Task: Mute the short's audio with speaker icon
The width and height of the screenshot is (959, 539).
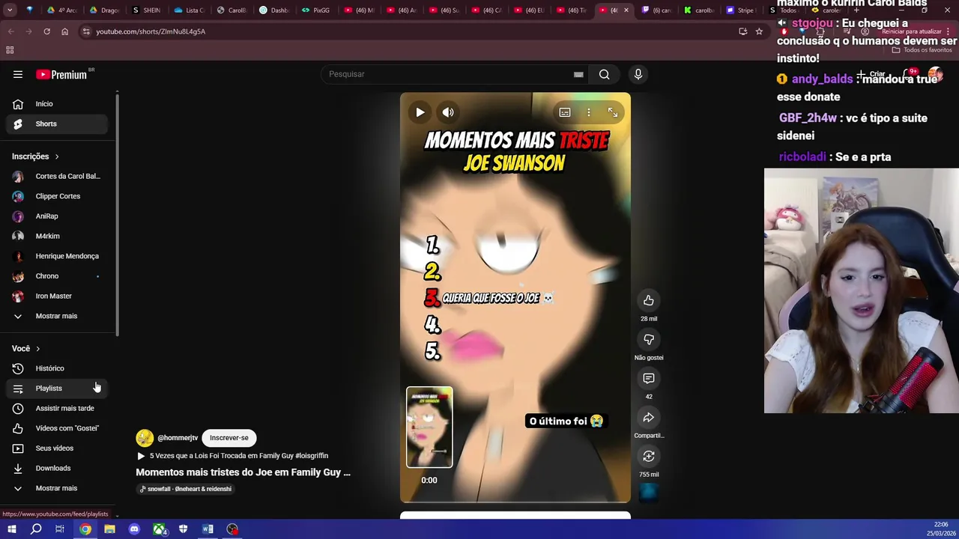Action: [448, 112]
